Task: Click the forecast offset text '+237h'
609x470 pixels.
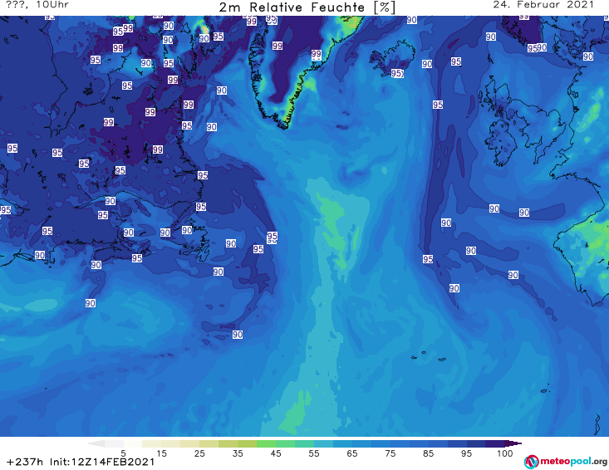Action: [x=25, y=462]
